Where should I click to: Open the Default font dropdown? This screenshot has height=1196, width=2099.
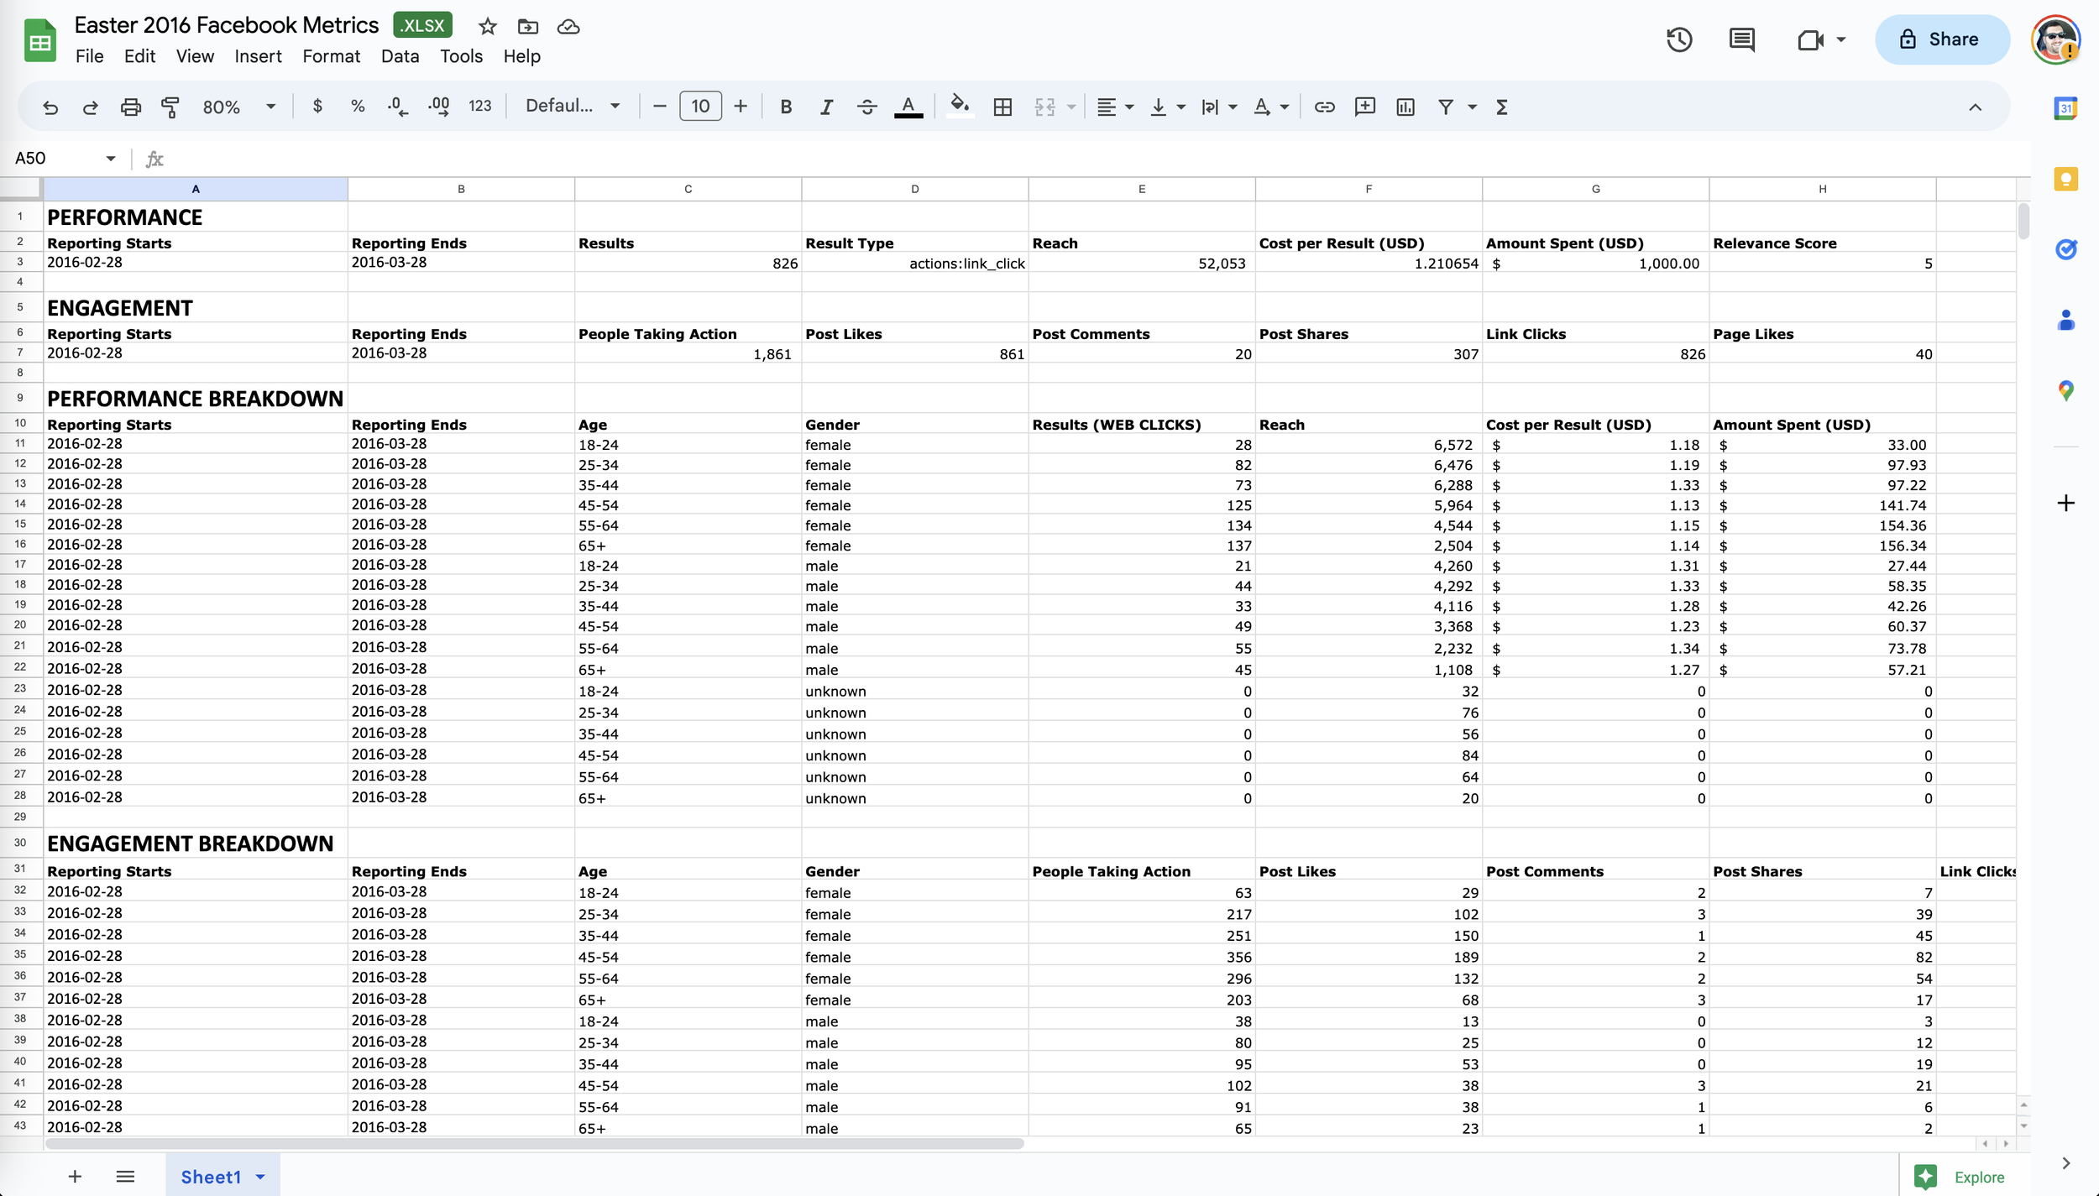coord(573,107)
